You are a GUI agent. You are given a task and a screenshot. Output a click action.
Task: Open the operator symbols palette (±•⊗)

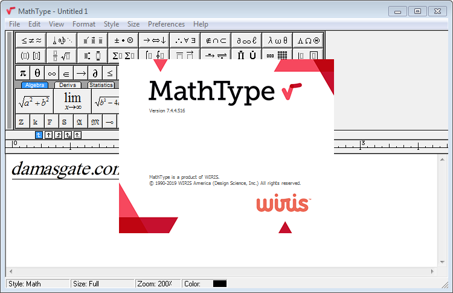coord(124,40)
